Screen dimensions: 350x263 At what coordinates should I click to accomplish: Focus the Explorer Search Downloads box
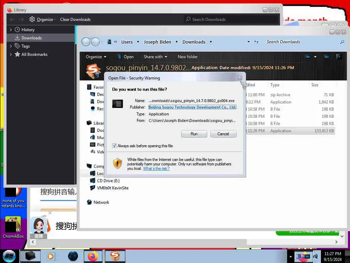tap(301, 42)
